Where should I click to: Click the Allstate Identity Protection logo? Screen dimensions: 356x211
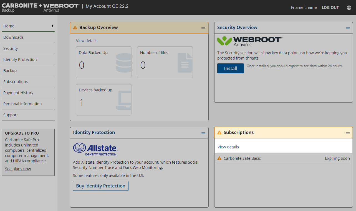95,149
